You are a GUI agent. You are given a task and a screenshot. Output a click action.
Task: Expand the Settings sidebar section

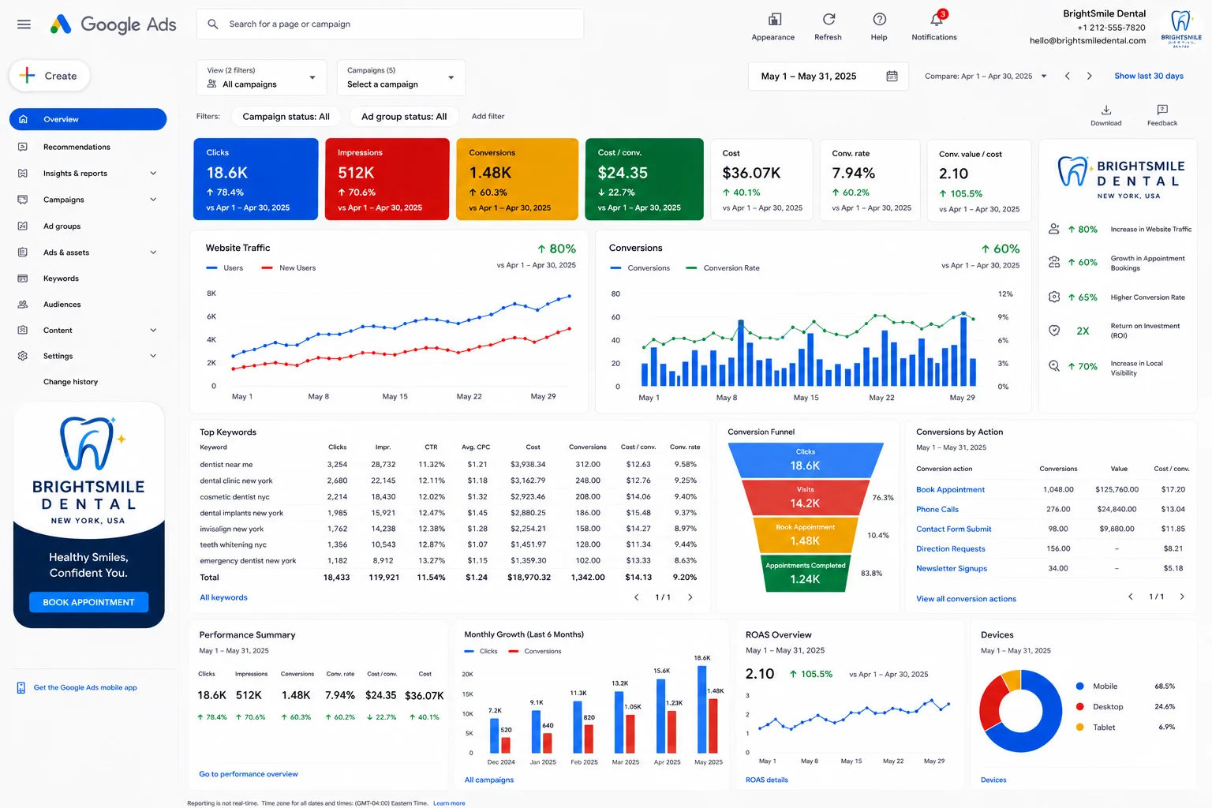click(153, 356)
